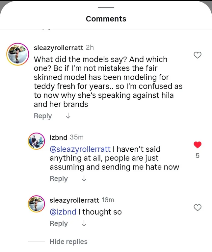Reply to sleazyrollerratt's 2h comment
The height and width of the screenshot is (252, 212).
pos(43,116)
